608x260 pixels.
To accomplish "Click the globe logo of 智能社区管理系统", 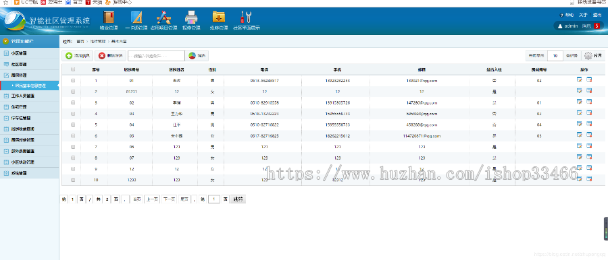I will (x=14, y=20).
